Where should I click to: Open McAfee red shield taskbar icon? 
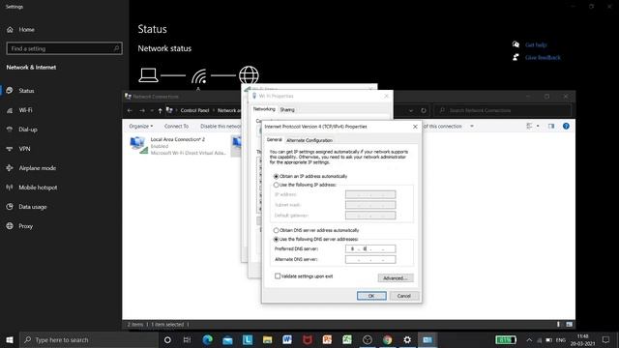point(308,339)
